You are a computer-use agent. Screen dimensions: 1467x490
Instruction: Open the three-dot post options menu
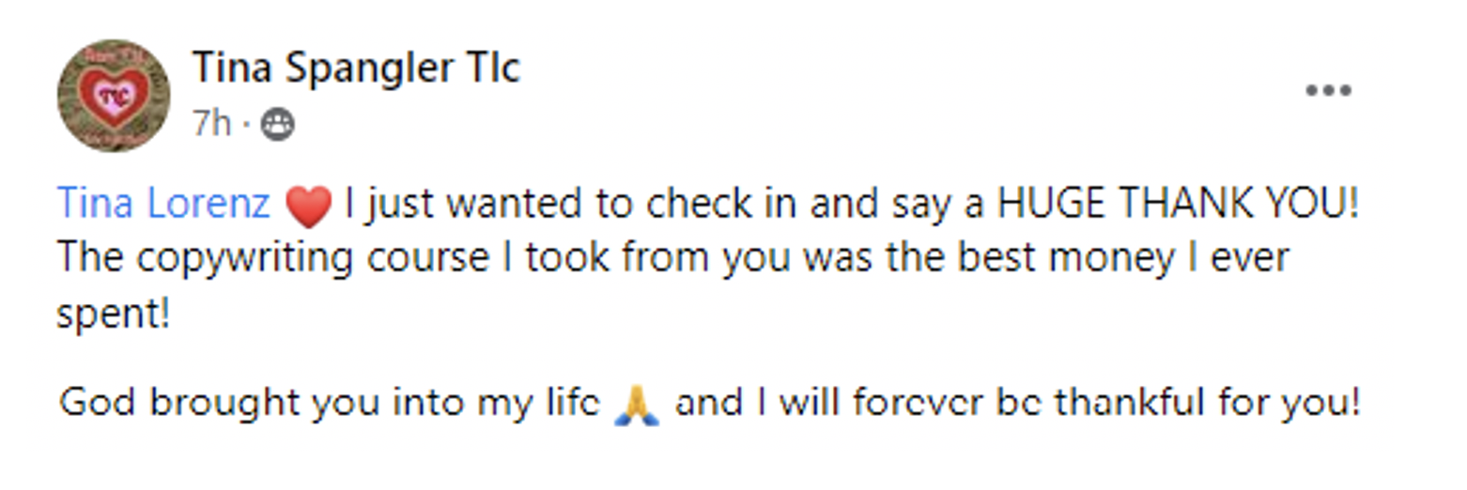[x=1328, y=91]
